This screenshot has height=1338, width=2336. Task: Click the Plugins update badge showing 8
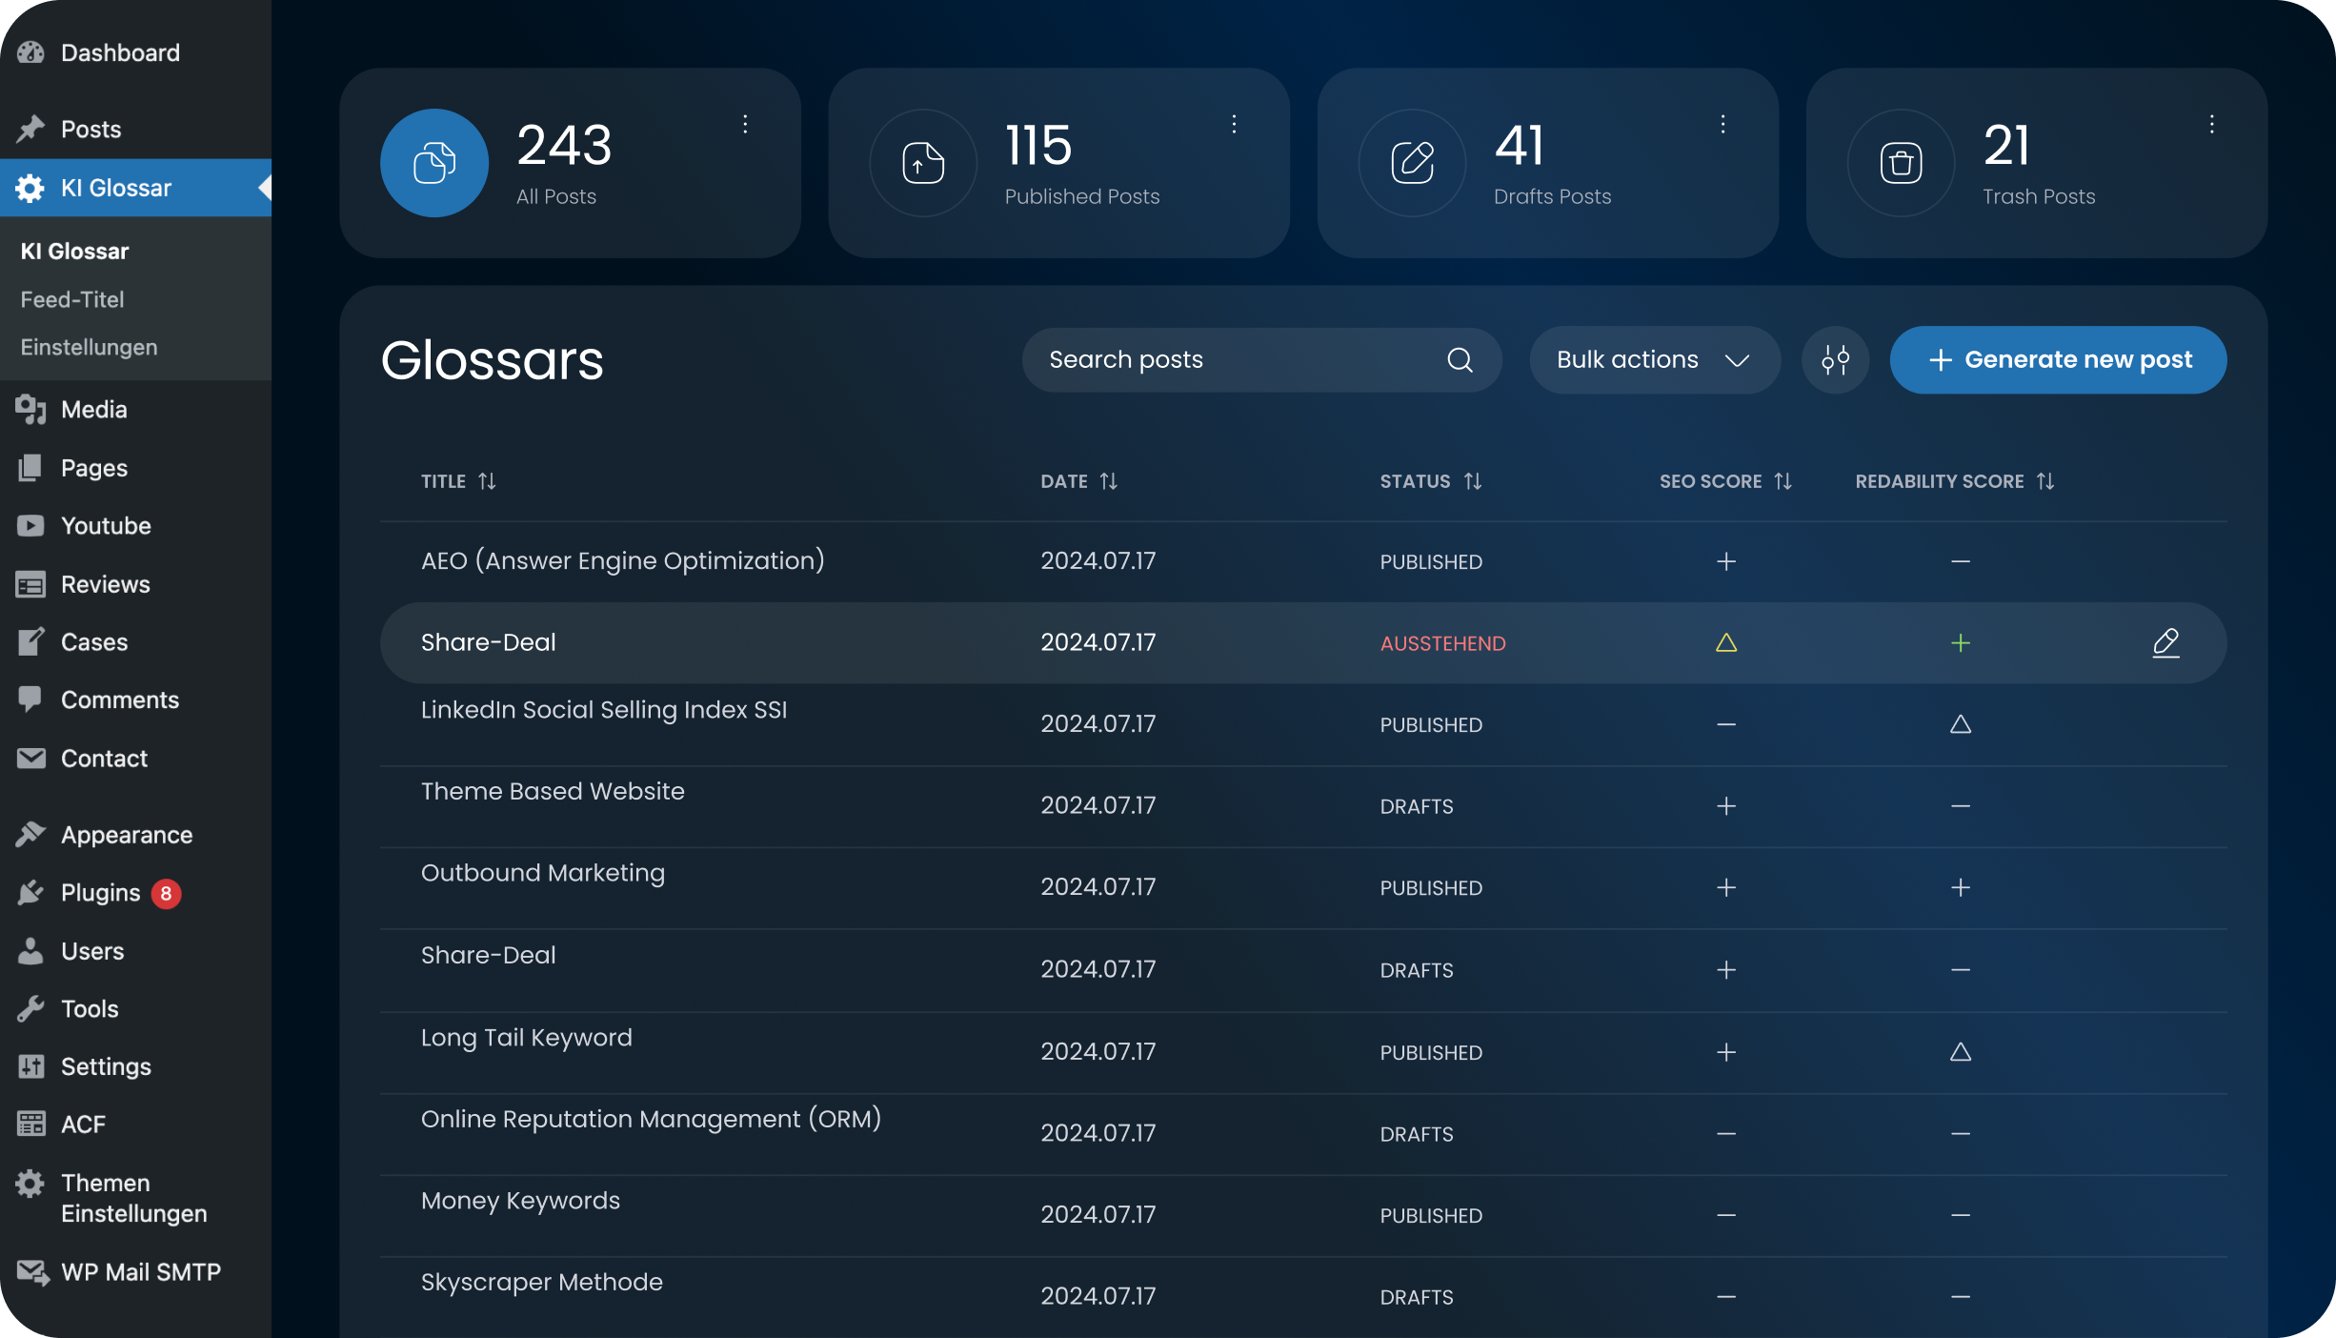[166, 893]
